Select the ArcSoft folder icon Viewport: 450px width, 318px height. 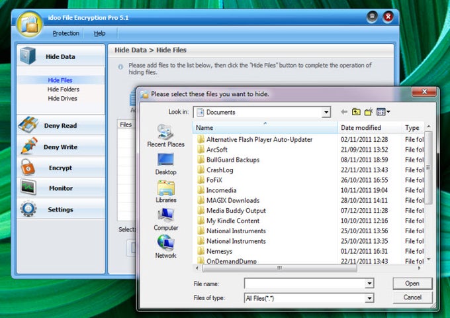click(201, 149)
